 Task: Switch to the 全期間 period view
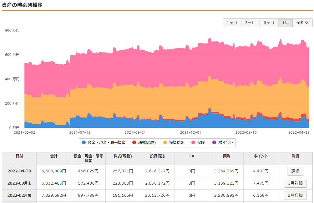tap(302, 22)
